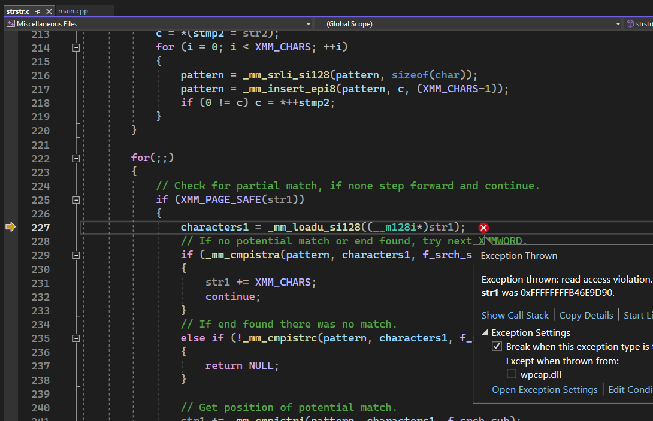Collapse the if _mm_cmpistra block at line 229
Screen dimensions: 653x421
pos(76,255)
